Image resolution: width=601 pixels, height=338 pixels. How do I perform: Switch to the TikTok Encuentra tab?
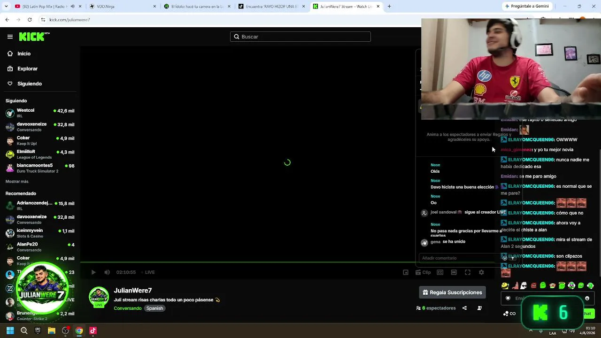[271, 7]
